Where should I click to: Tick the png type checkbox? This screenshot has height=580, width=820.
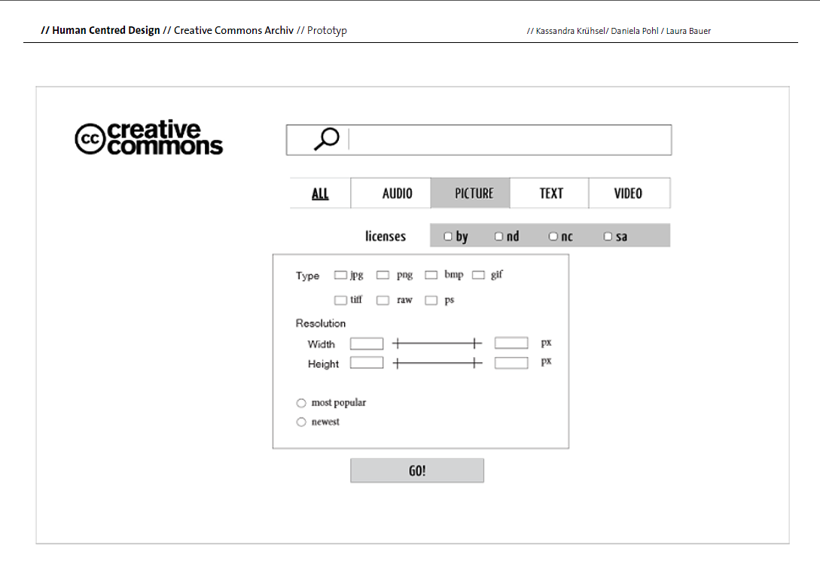click(x=383, y=275)
